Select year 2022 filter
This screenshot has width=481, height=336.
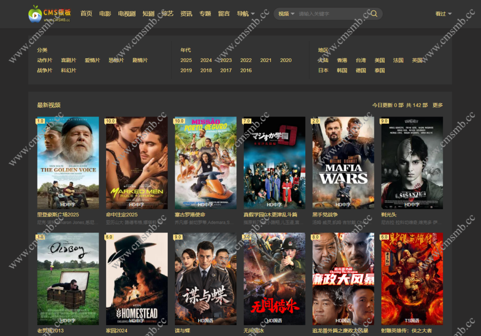tap(246, 60)
